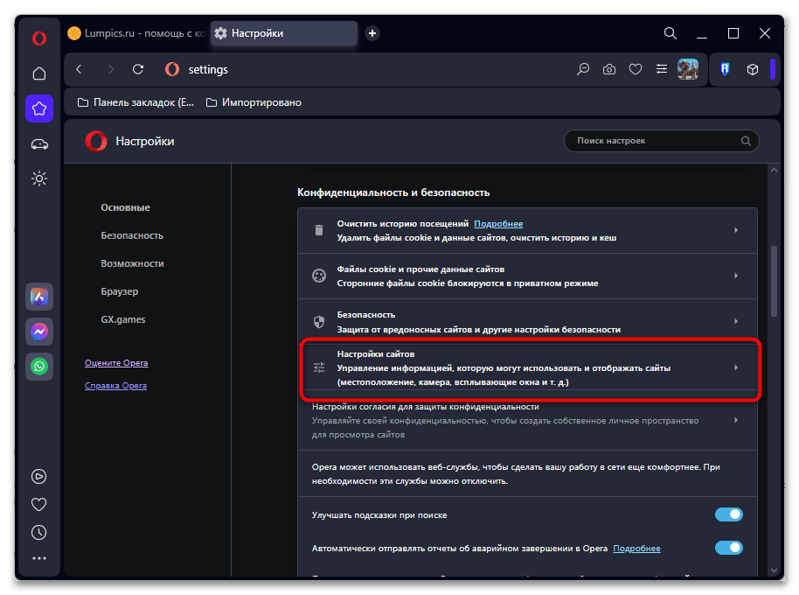The width and height of the screenshot is (799, 595).
Task: Switch to the Настройки tab
Action: click(284, 33)
